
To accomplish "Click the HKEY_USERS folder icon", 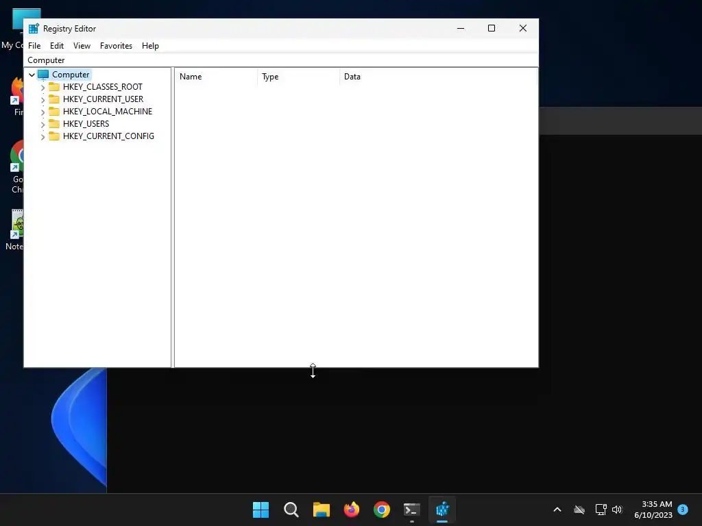I will (54, 123).
